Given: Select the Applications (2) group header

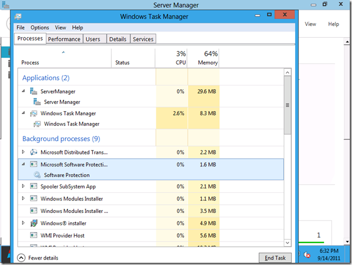Looking at the screenshot, I should tap(46, 78).
